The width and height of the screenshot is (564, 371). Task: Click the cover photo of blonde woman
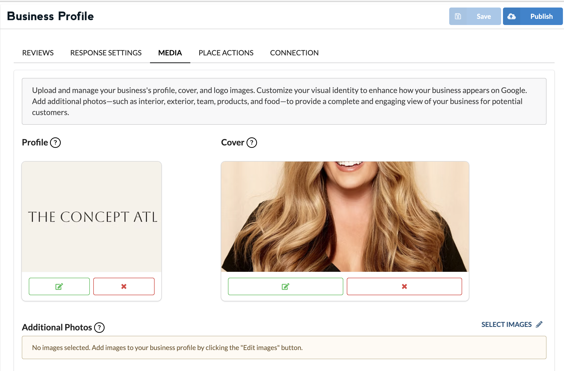[345, 217]
